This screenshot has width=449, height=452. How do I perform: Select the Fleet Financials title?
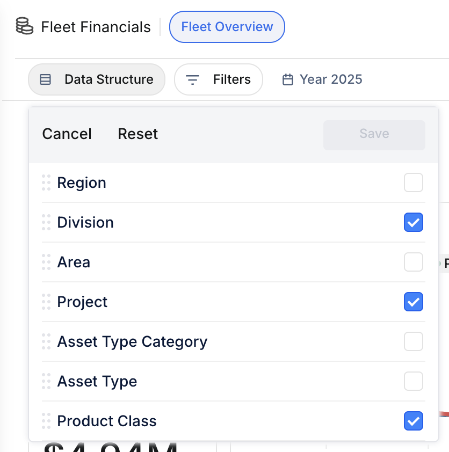pos(96,27)
